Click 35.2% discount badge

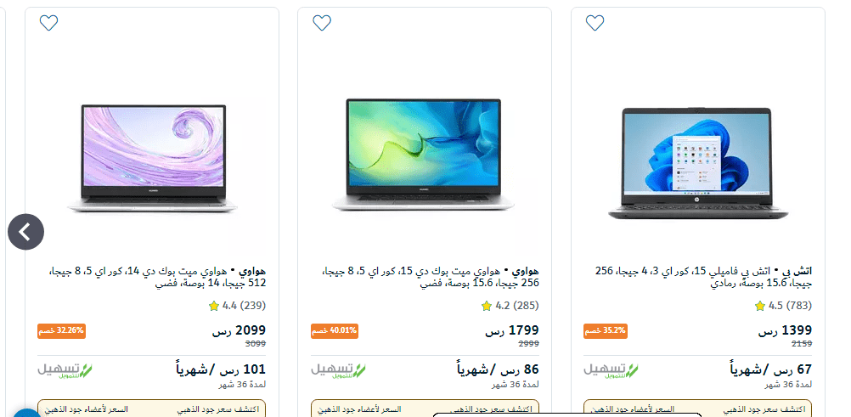(606, 330)
